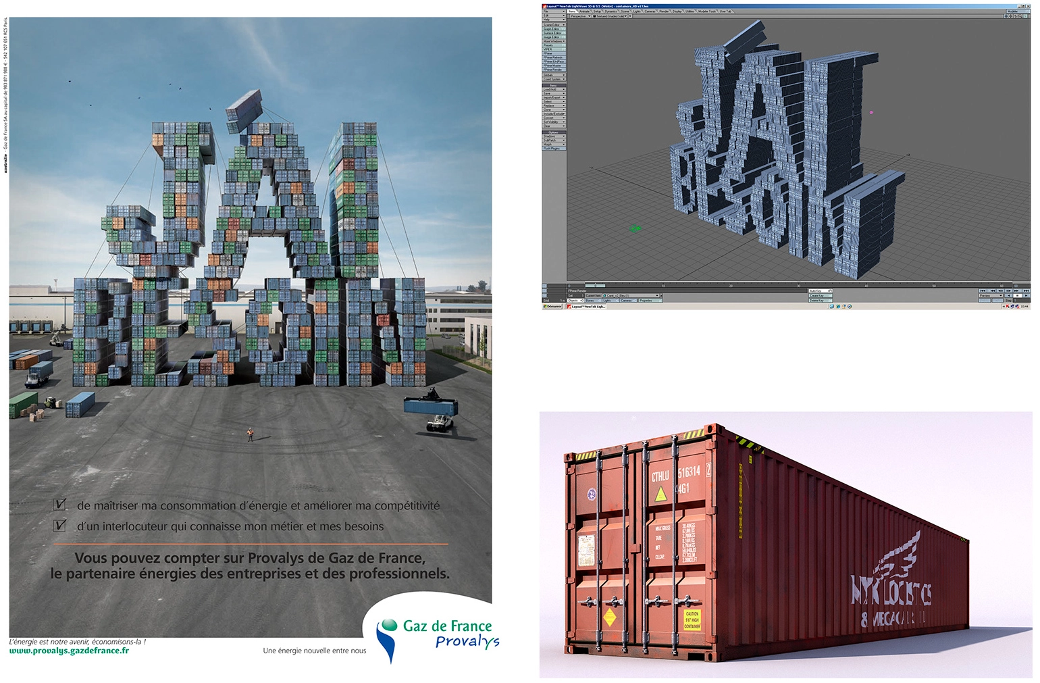This screenshot has height=683, width=1040.
Task: Open the Surface Editor
Action: (x=554, y=33)
